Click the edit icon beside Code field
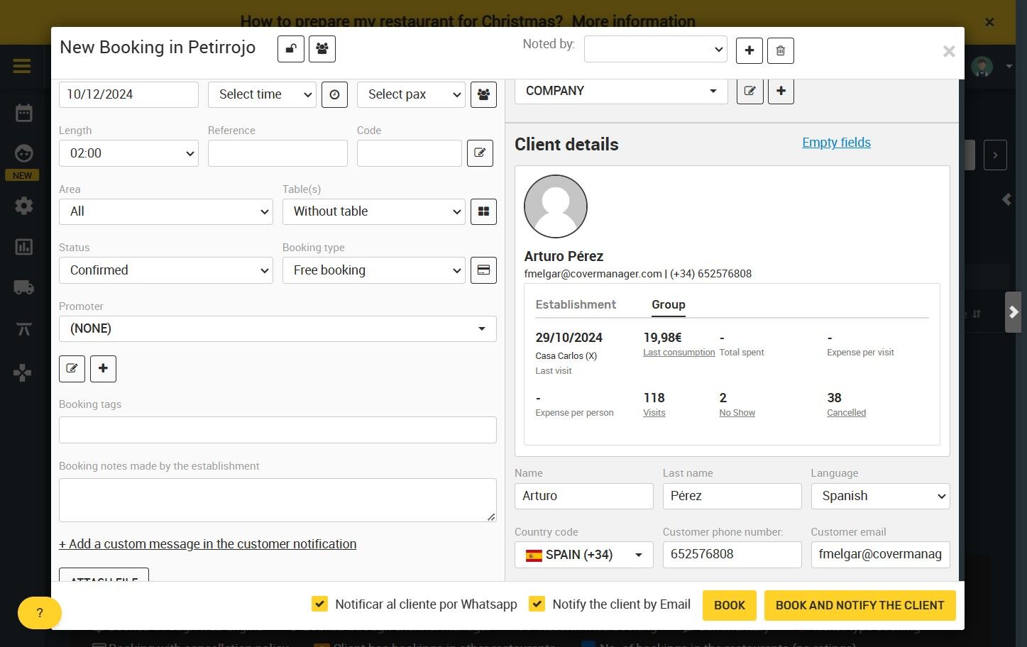This screenshot has height=647, width=1027. [x=480, y=153]
